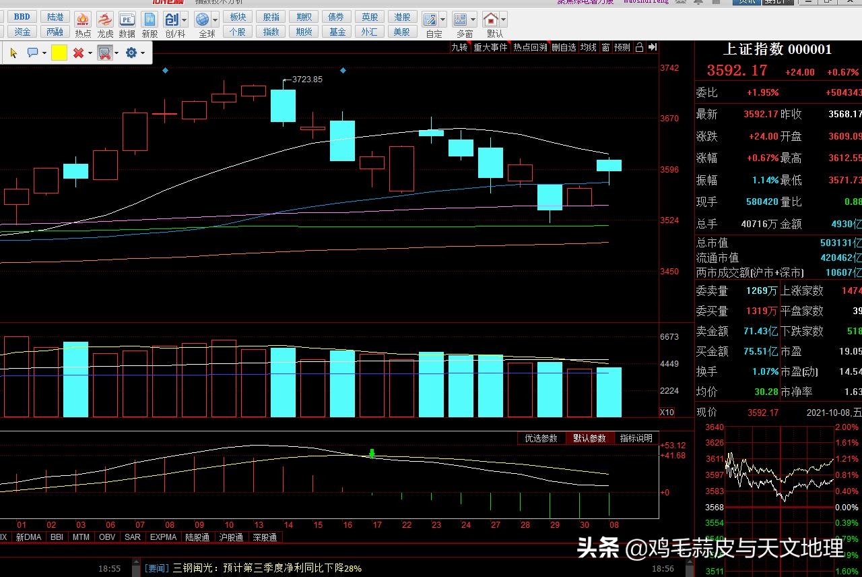Toggle the 九转 indicator on chart

pyautogui.click(x=459, y=47)
